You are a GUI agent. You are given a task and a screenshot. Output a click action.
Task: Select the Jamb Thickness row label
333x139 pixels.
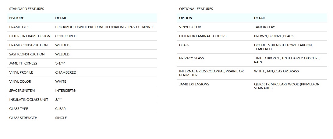[x=23, y=63]
